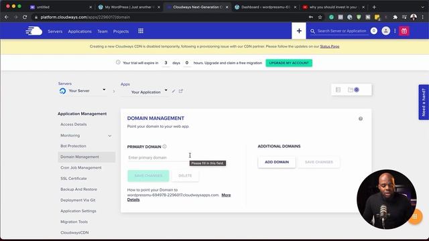Select CloudwaysCDN in sidebar
The width and height of the screenshot is (429, 241).
[74, 232]
